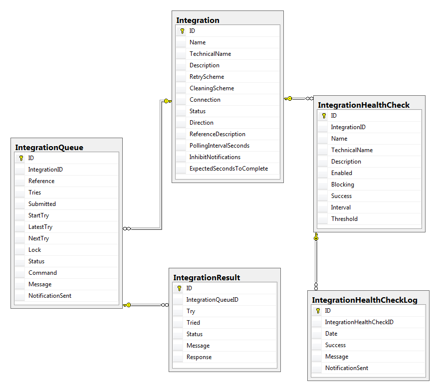Image resolution: width=437 pixels, height=389 pixels.
Task: Select the IntegrationQueue table title bar
Action: click(49, 148)
